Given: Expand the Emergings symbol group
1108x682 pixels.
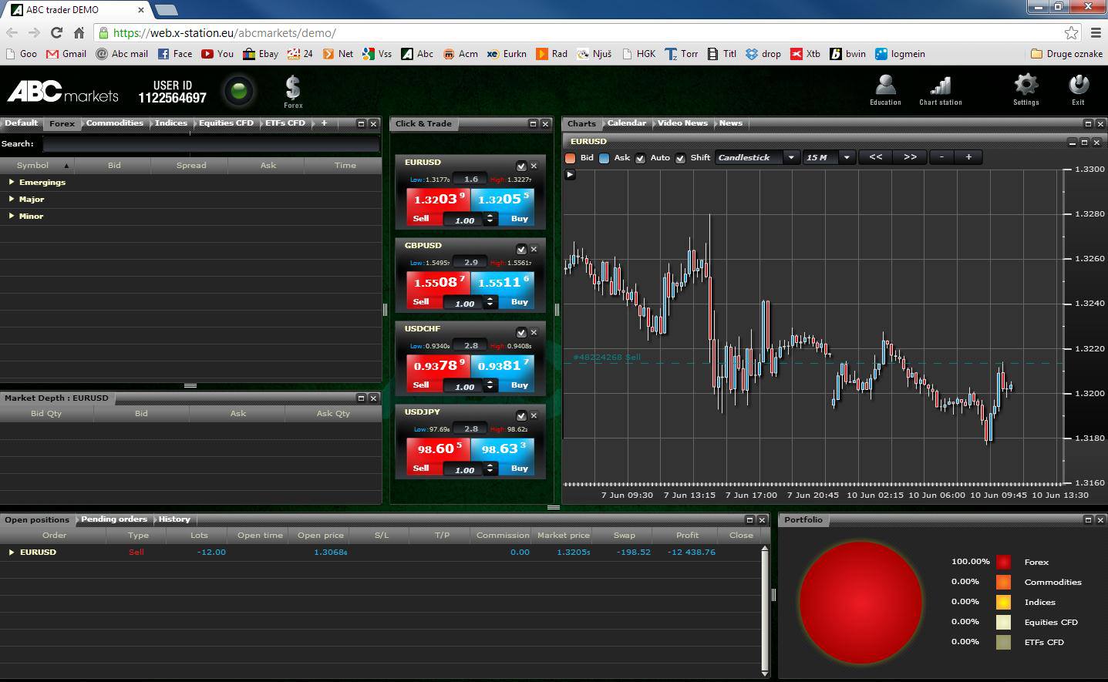Looking at the screenshot, I should tap(12, 182).
